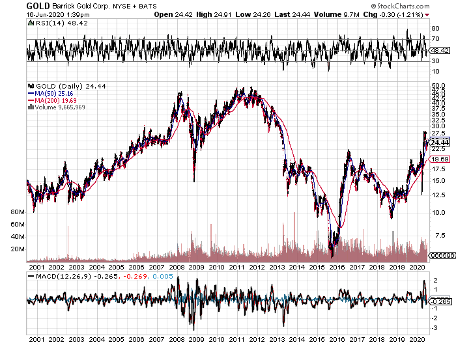Click the 9665969 volume tag on axis
This screenshot has height=345, width=456.
[x=443, y=255]
